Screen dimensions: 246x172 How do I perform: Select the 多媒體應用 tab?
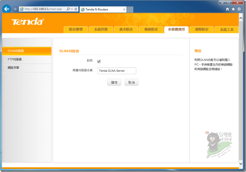(176, 30)
